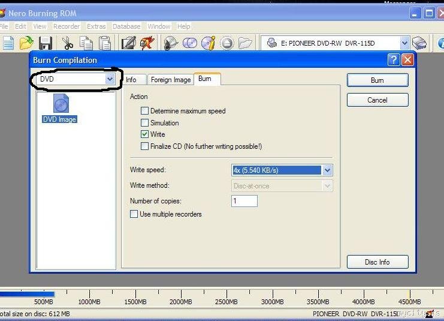This screenshot has width=444, height=321.
Task: Open a compilation with the folder icon
Action: pos(26,43)
